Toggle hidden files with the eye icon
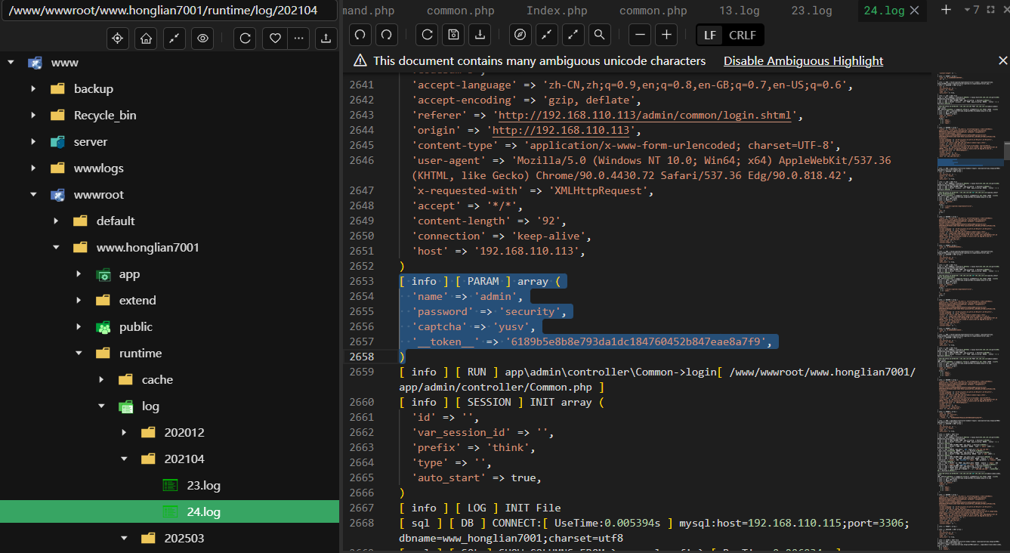This screenshot has height=553, width=1010. (201, 39)
